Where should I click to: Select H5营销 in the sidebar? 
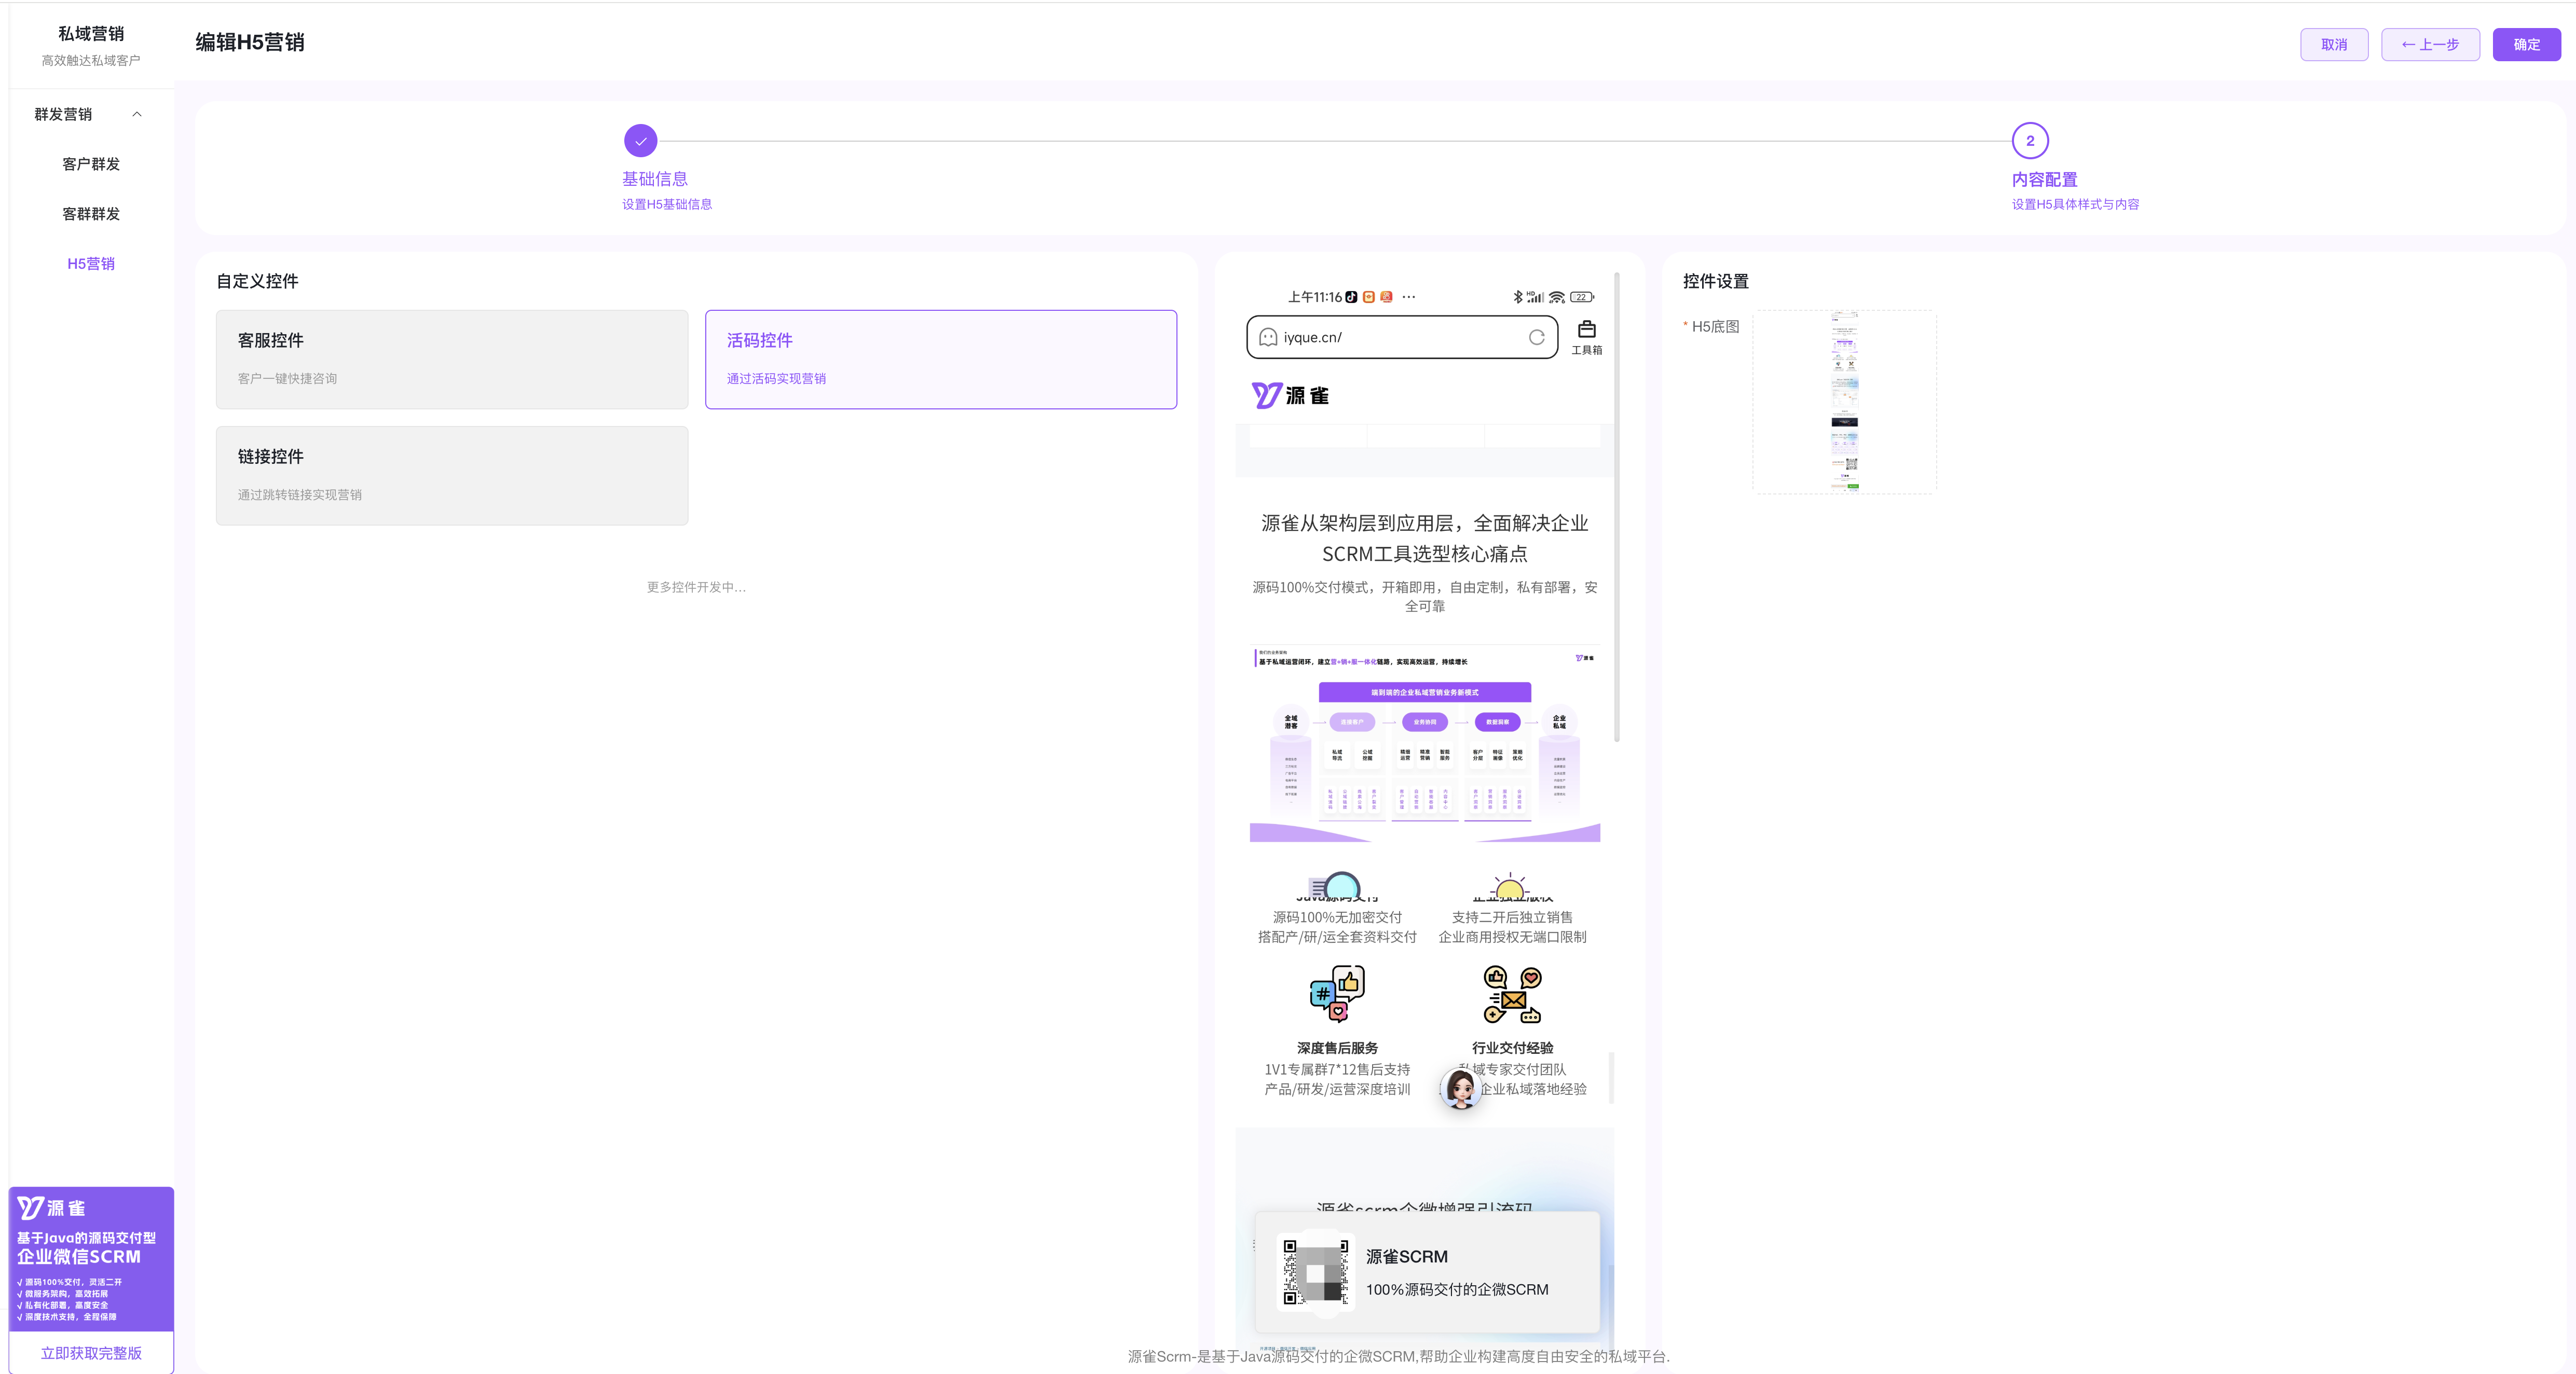click(91, 264)
